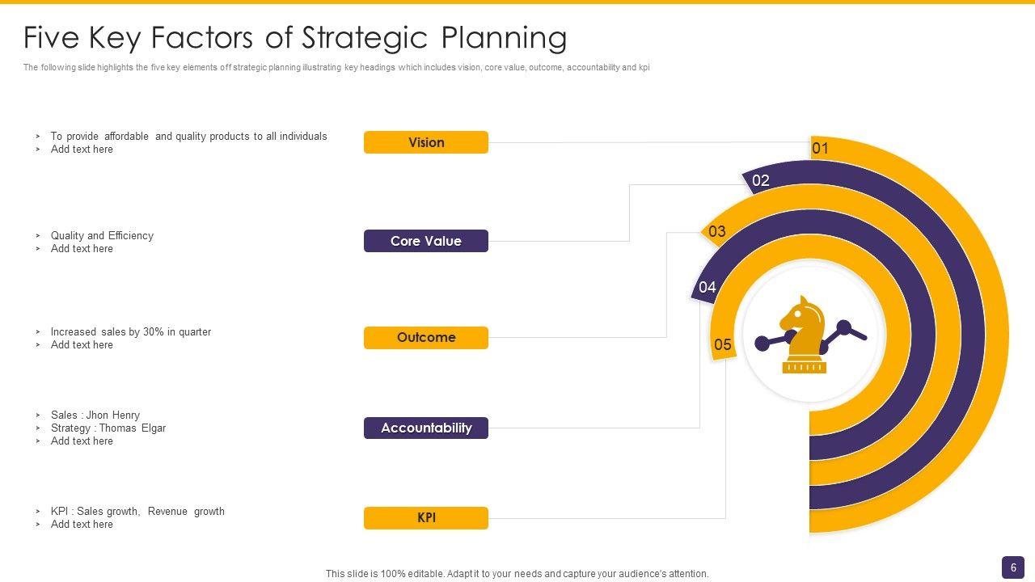Click the 04 arc number

[x=708, y=287]
